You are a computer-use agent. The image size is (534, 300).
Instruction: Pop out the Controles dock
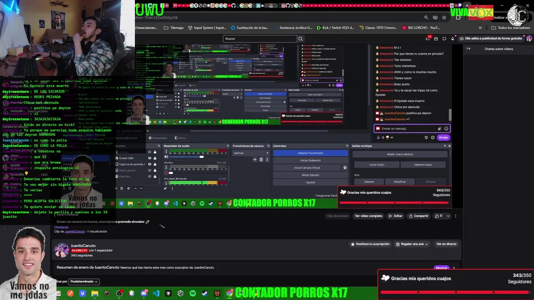point(346,146)
